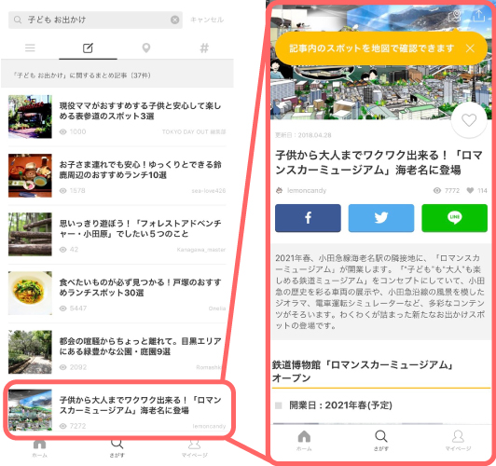The height and width of the screenshot is (466, 496).
Task: Switch to the map pin spots tab
Action: (x=146, y=48)
